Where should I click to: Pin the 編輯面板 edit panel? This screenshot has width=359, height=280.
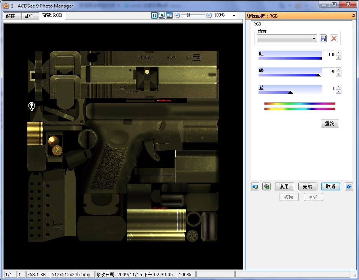(353, 16)
